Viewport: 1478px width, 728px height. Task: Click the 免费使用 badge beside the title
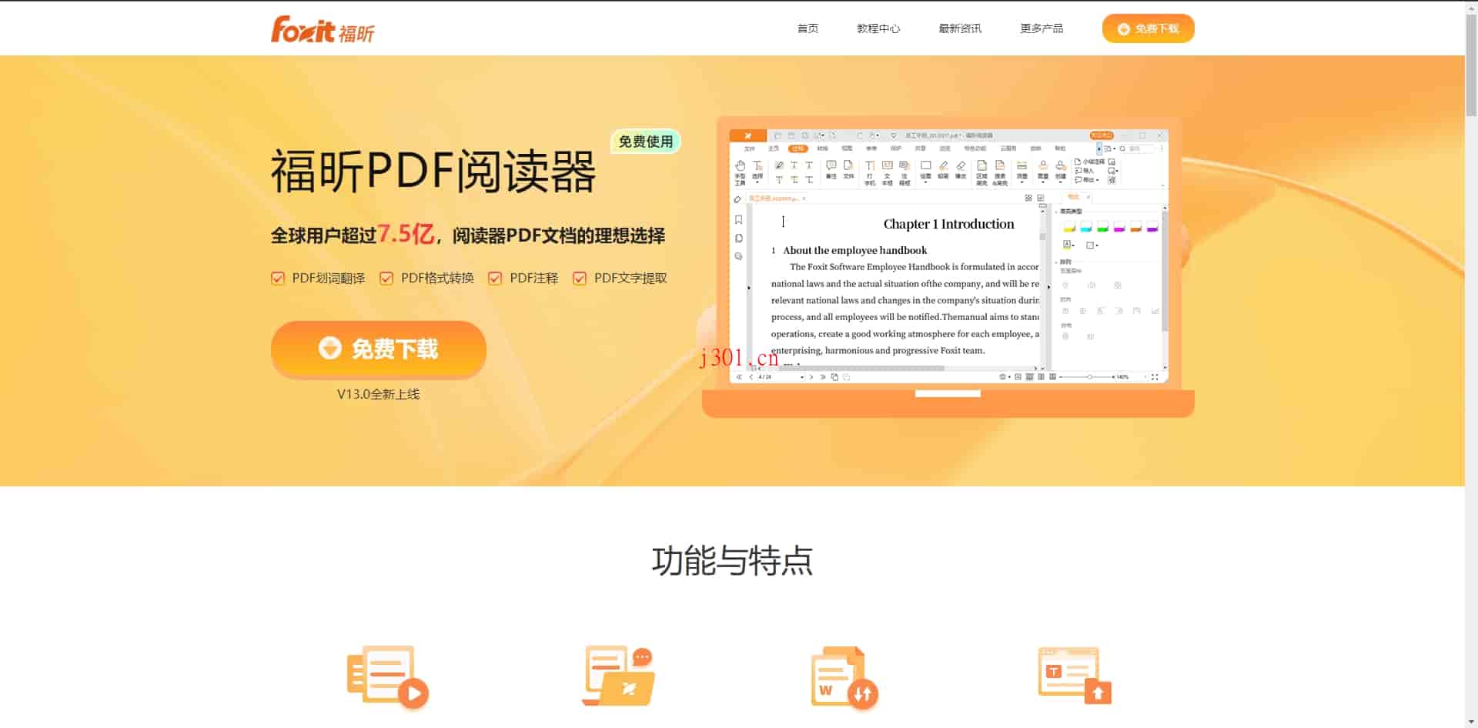(646, 142)
